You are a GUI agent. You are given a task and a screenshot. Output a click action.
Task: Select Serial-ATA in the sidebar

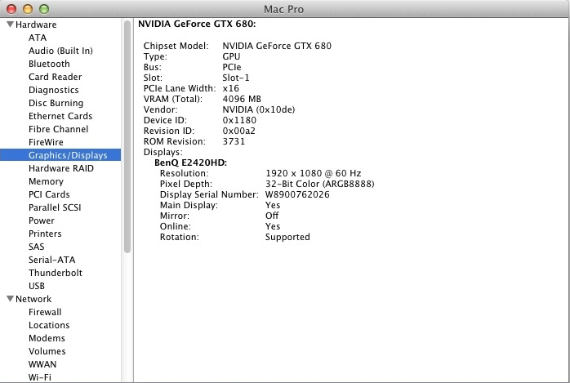click(52, 261)
